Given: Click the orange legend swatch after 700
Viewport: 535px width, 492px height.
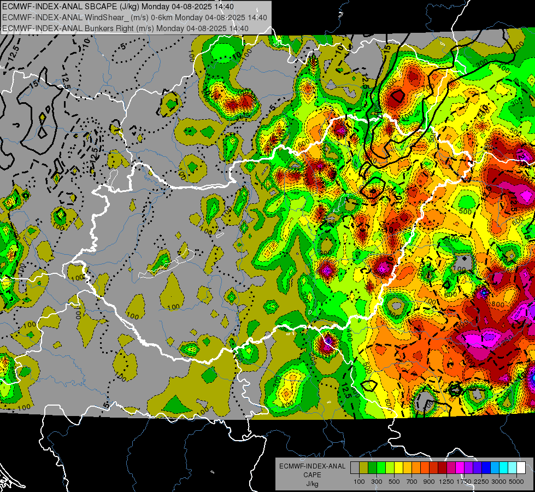Looking at the screenshot, I should (416, 468).
